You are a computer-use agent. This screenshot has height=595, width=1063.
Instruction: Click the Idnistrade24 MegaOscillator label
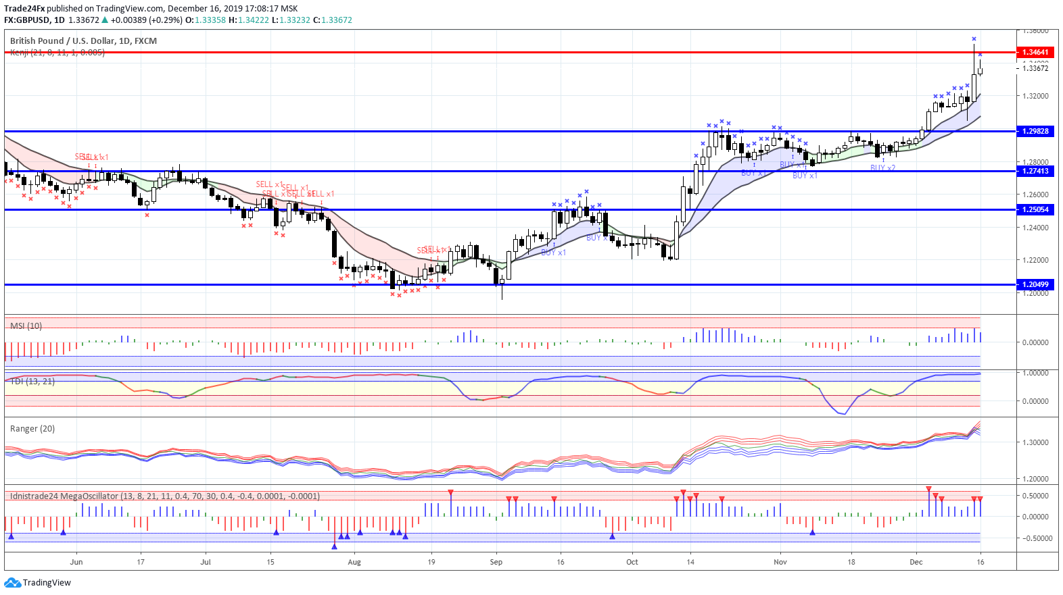point(165,496)
